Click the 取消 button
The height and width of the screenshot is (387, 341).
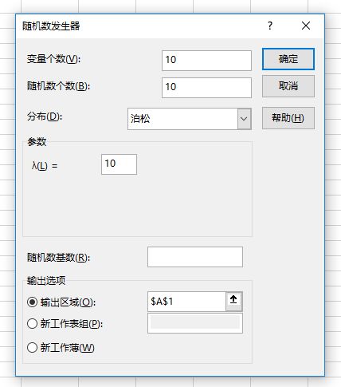point(288,86)
